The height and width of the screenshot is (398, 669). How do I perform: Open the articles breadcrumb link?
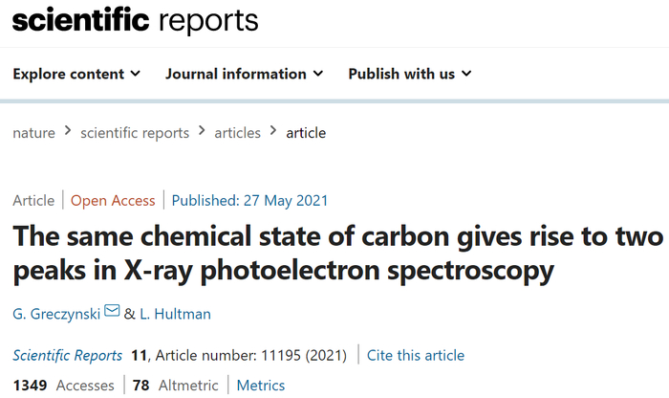pyautogui.click(x=237, y=133)
